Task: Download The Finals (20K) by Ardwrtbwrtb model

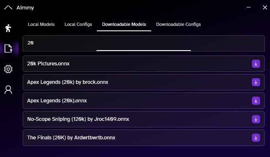Action: click(x=256, y=138)
